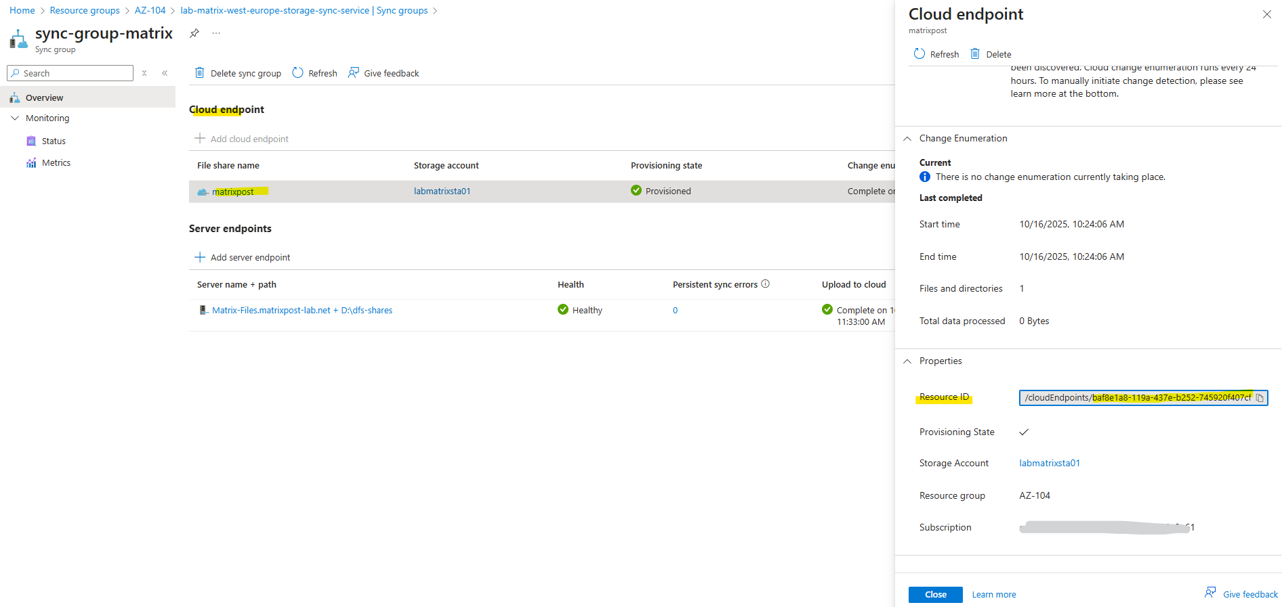Go to Home in breadcrumb
The image size is (1282, 607).
(x=22, y=10)
